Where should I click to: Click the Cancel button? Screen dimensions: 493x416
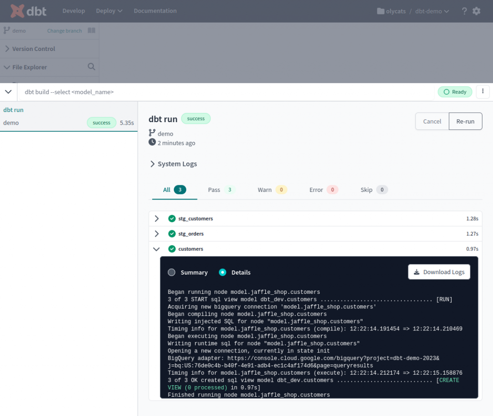pyautogui.click(x=432, y=121)
